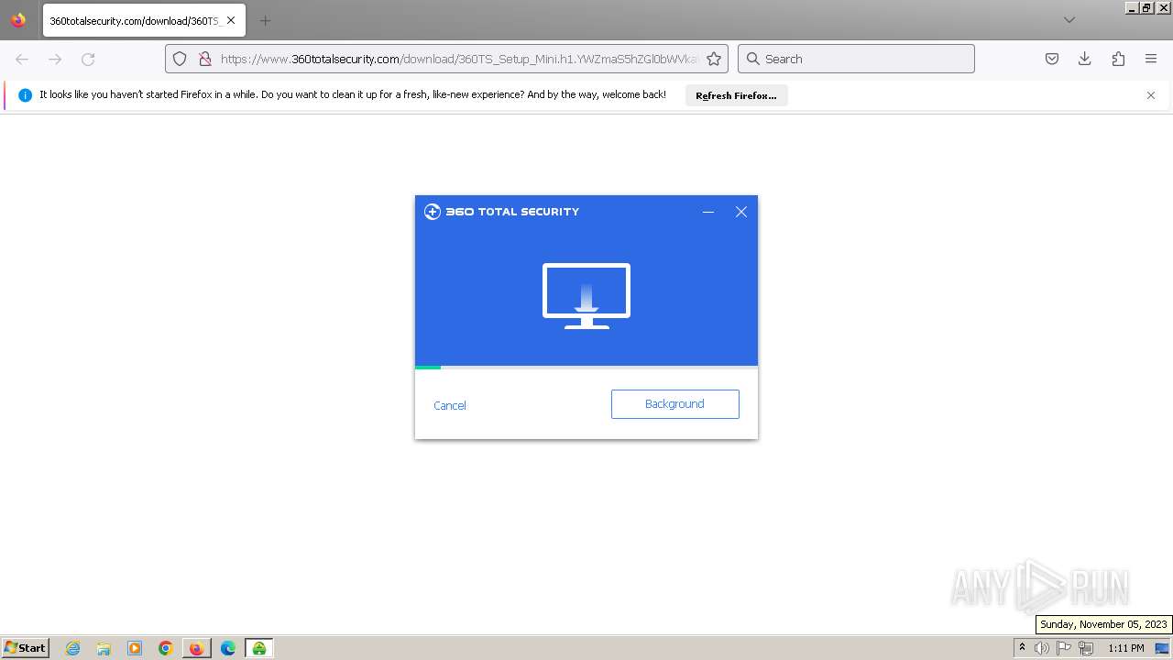This screenshot has width=1173, height=660.
Task: Go forward to next page
Action: coord(55,59)
